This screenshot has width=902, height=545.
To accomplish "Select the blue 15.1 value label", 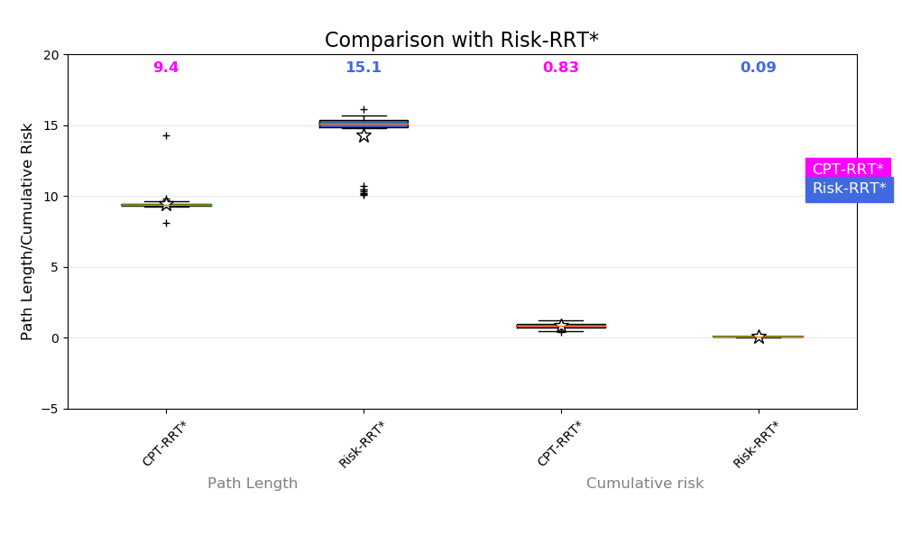I will coord(364,68).
